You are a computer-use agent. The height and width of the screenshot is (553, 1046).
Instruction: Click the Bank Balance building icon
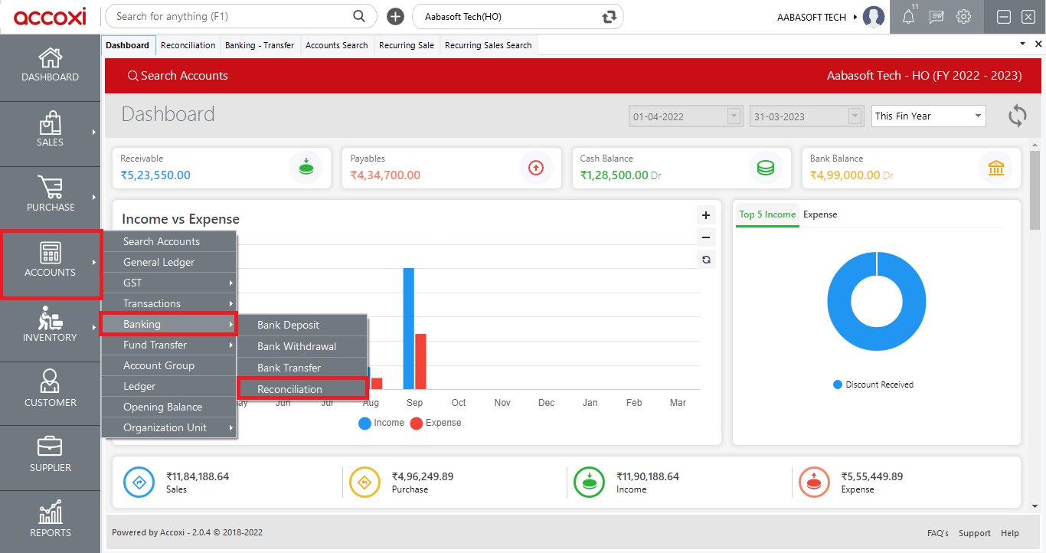[996, 168]
